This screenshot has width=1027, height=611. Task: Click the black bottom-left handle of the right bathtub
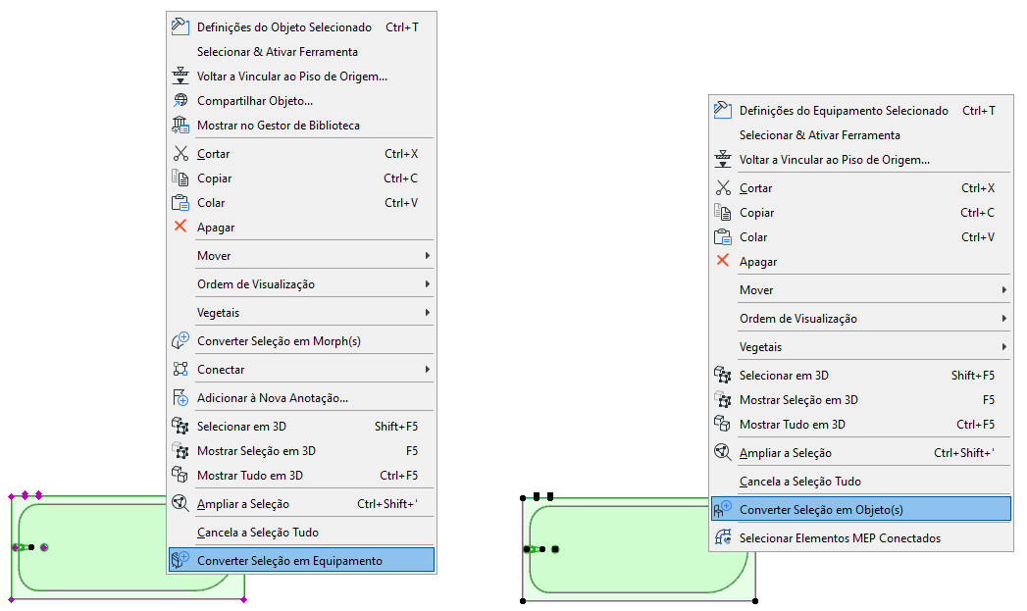(523, 600)
